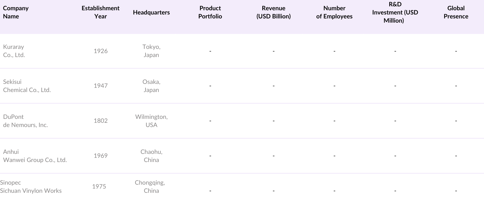Click the R&D Investment column header
This screenshot has height=197, width=484.
[x=395, y=12]
